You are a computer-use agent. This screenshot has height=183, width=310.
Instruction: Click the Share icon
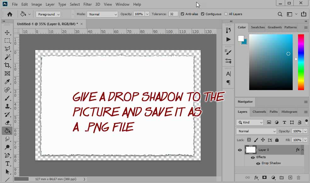coord(303,14)
